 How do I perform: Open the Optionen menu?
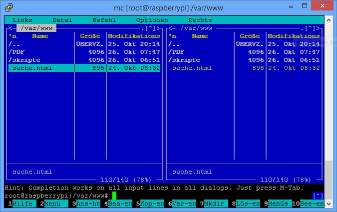[x=152, y=20]
